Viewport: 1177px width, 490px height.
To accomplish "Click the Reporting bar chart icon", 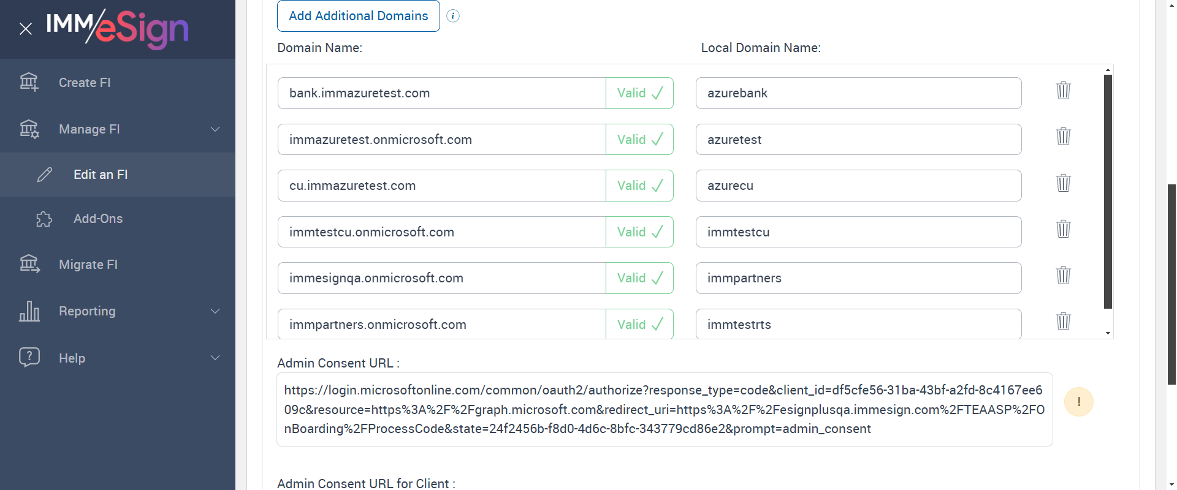I will tap(29, 311).
